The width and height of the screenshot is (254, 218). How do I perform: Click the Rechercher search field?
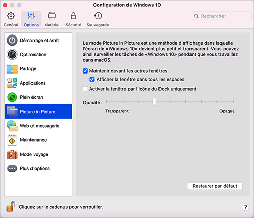coord(221,16)
